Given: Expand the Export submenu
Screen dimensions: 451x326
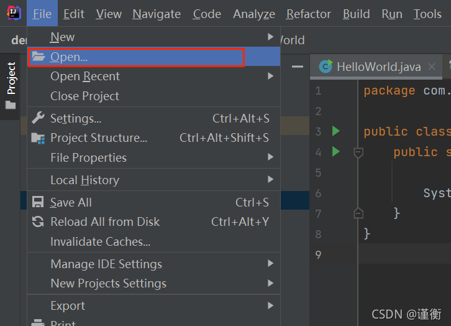Looking at the screenshot, I should pyautogui.click(x=154, y=306).
